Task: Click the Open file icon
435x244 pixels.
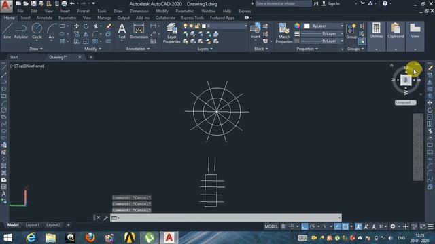Action: coord(26,3)
